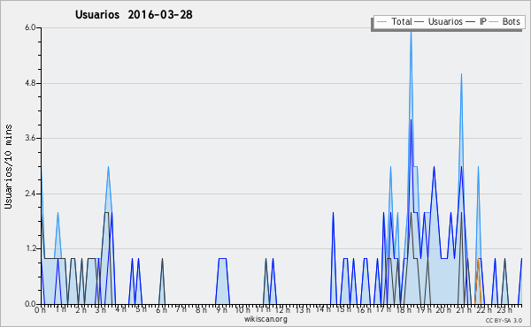Select the 'IP' legend entry
The height and width of the screenshot is (327, 531).
point(476,21)
